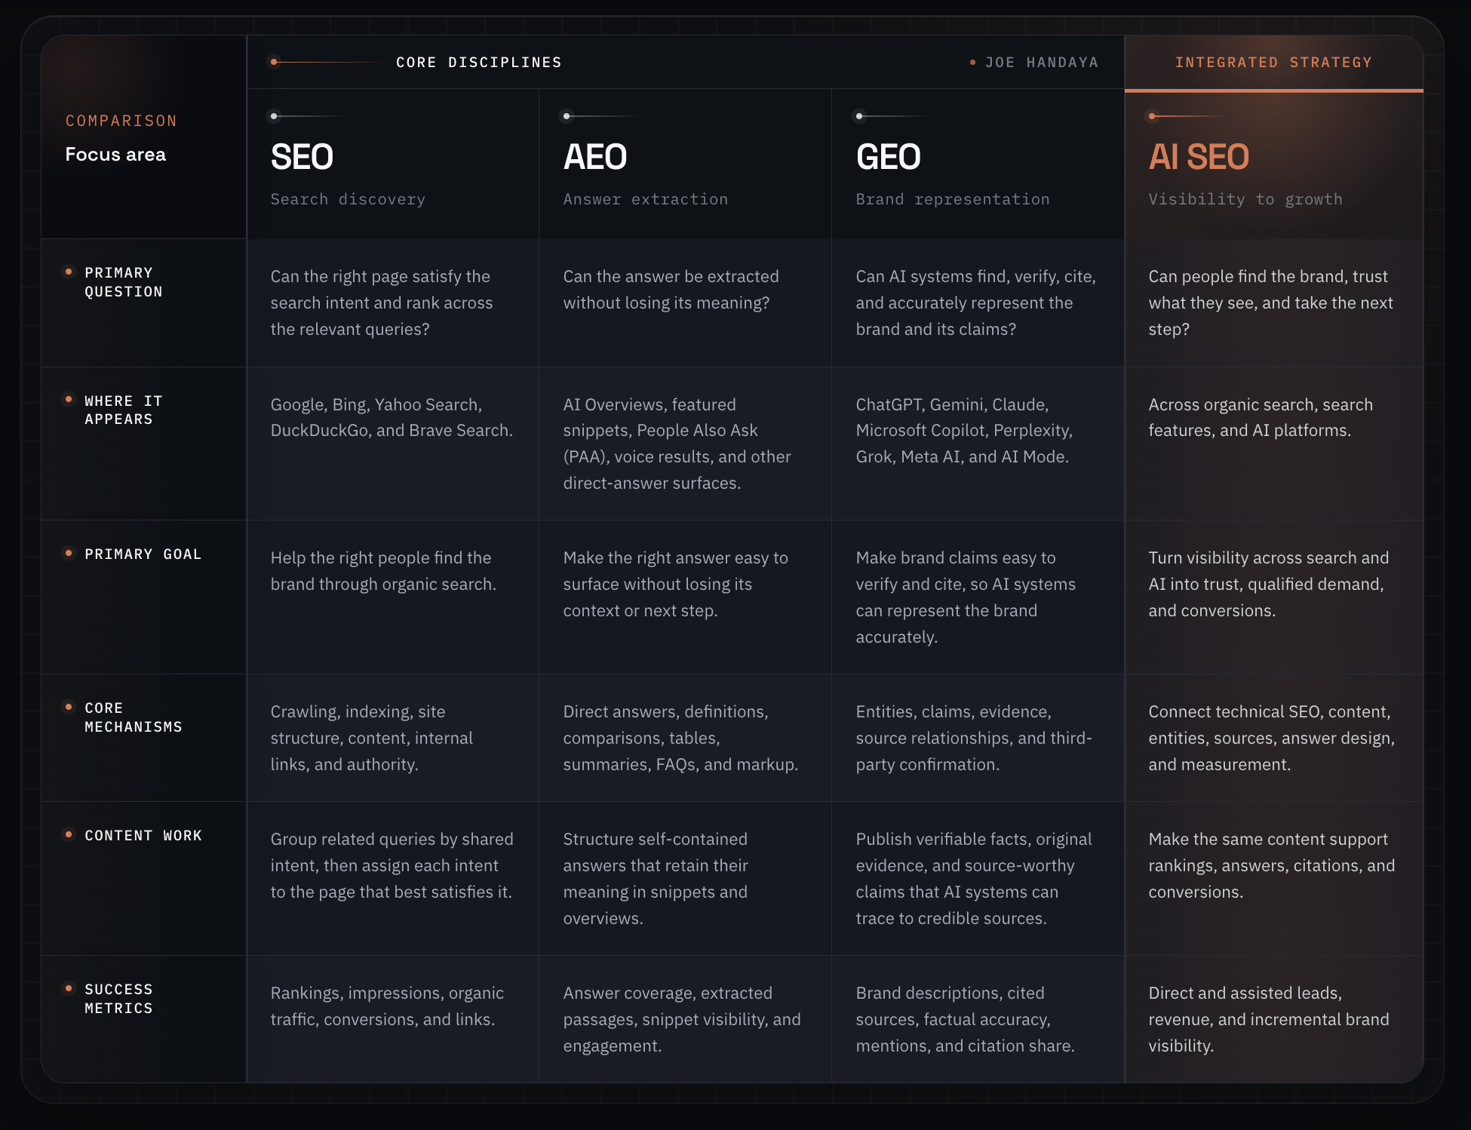The image size is (1471, 1130).
Task: Click the CORE MECHANISMS row label
Action: 134,717
